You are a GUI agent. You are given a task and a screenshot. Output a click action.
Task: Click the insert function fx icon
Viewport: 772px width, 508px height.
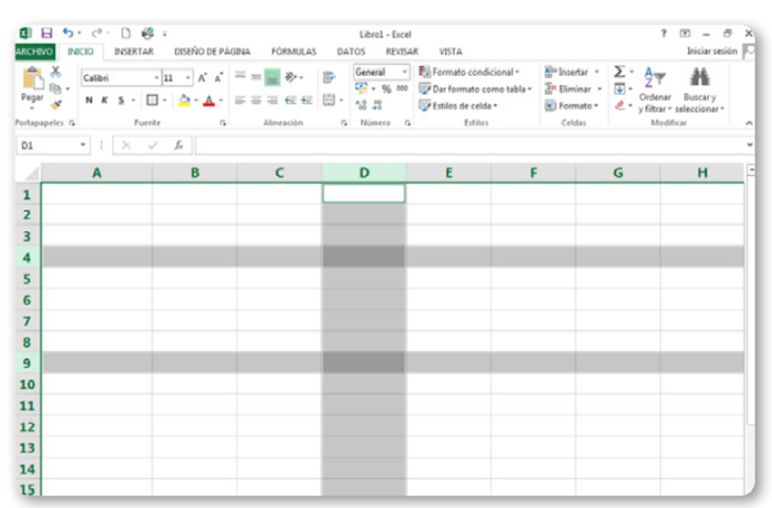179,144
